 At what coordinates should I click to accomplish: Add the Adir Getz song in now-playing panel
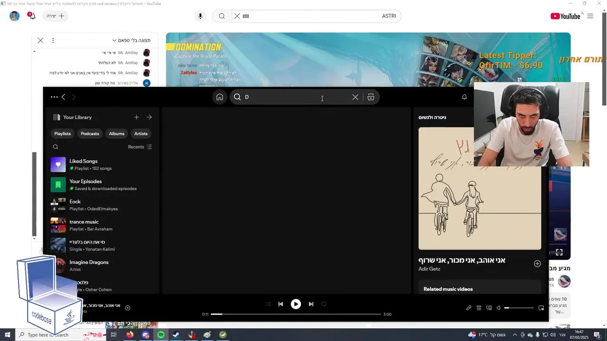[x=537, y=264]
